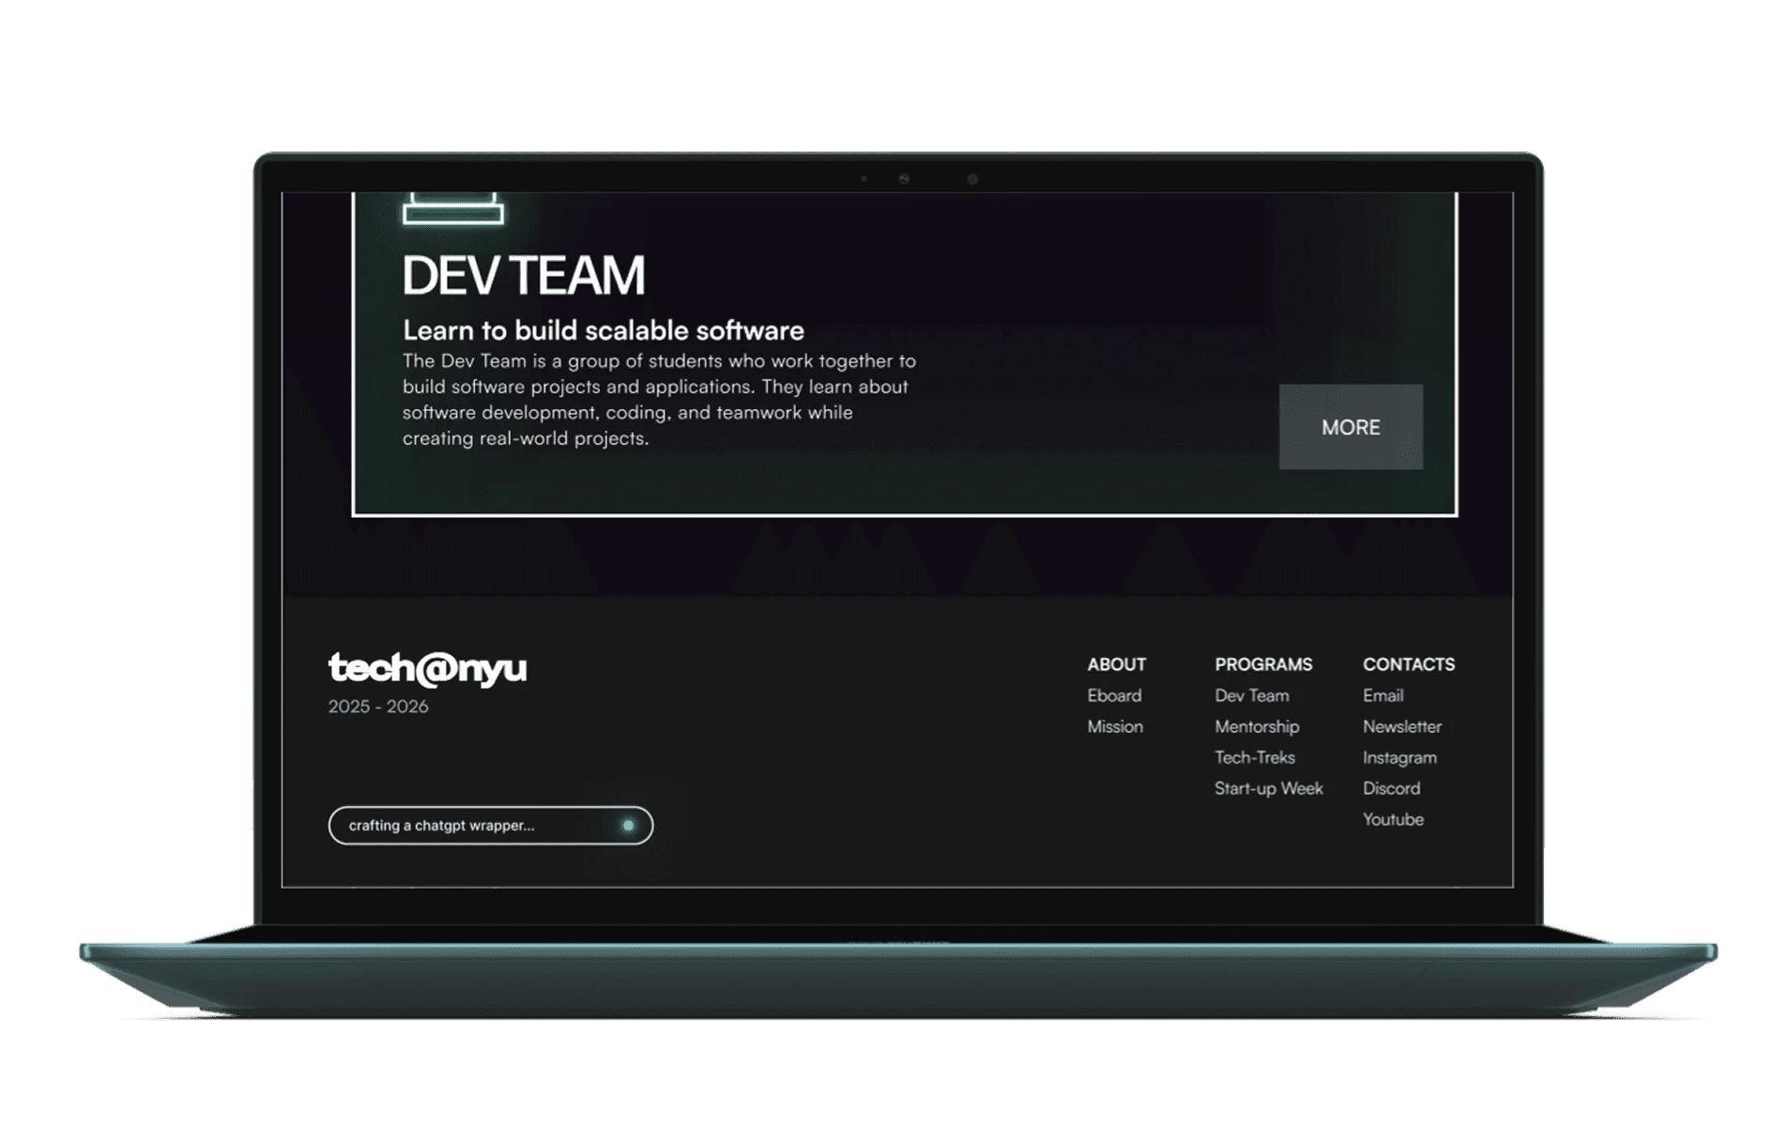Visit the Start-up Week link
1787x1142 pixels.
(1269, 788)
